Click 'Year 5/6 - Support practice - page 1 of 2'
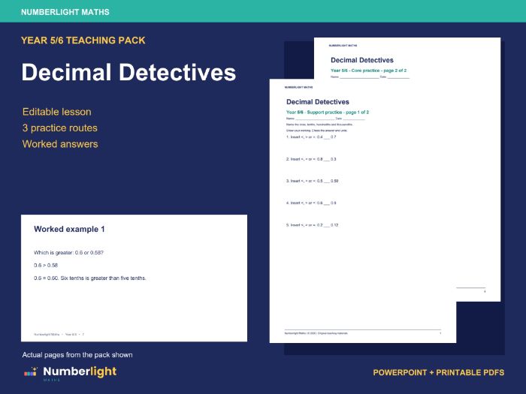This screenshot has height=394, width=526. click(x=328, y=113)
